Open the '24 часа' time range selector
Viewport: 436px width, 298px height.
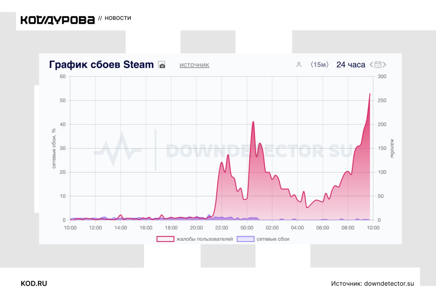pos(351,65)
